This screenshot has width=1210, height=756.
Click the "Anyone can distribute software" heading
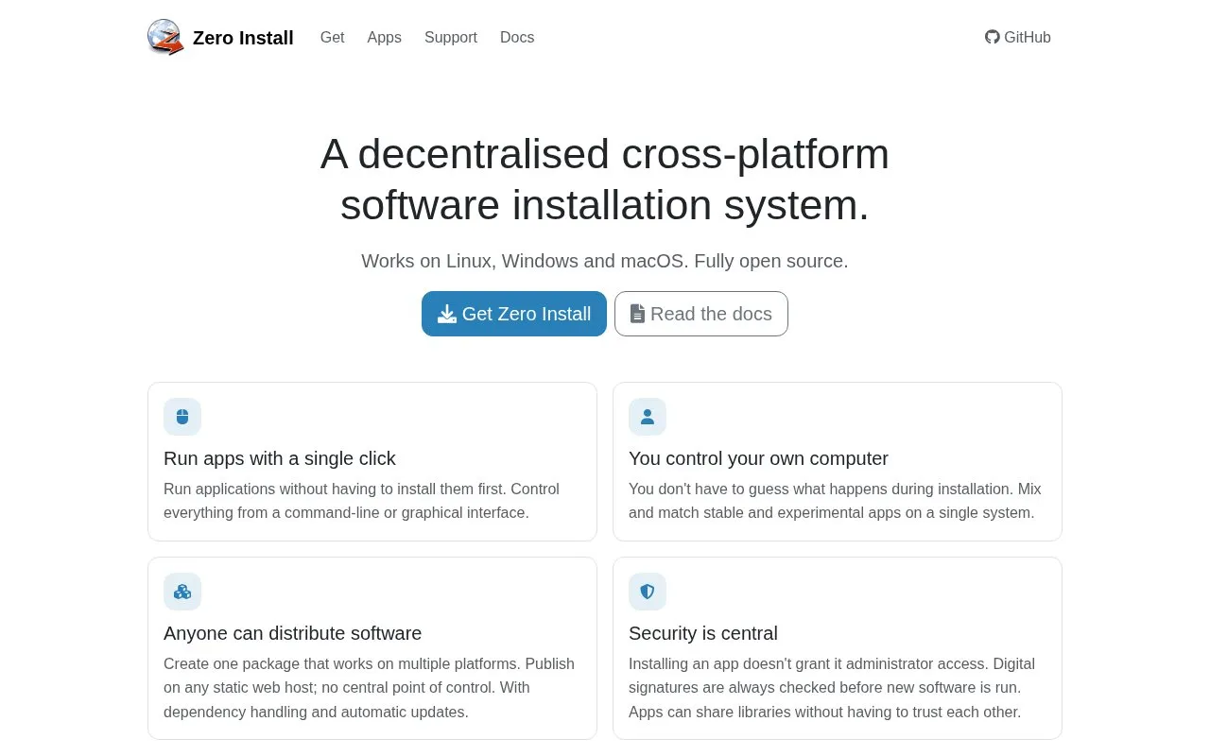point(293,633)
